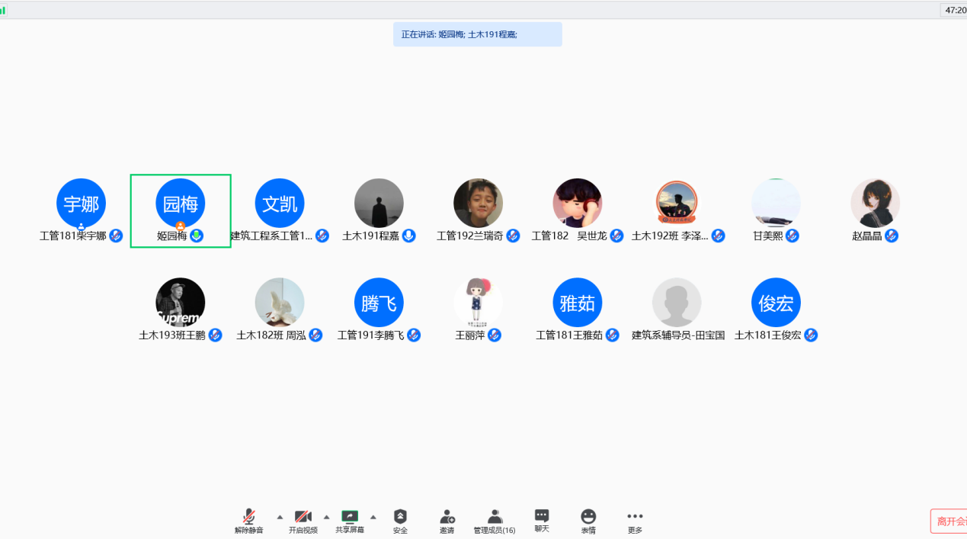Expand arrow next to 共享屏幕
Viewport: 967px width, 539px height.
click(373, 516)
